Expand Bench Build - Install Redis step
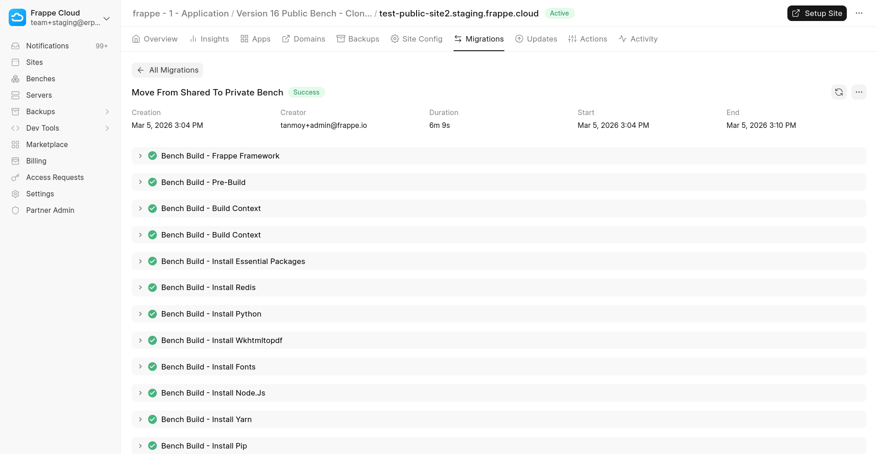This screenshot has height=454, width=877. [140, 287]
